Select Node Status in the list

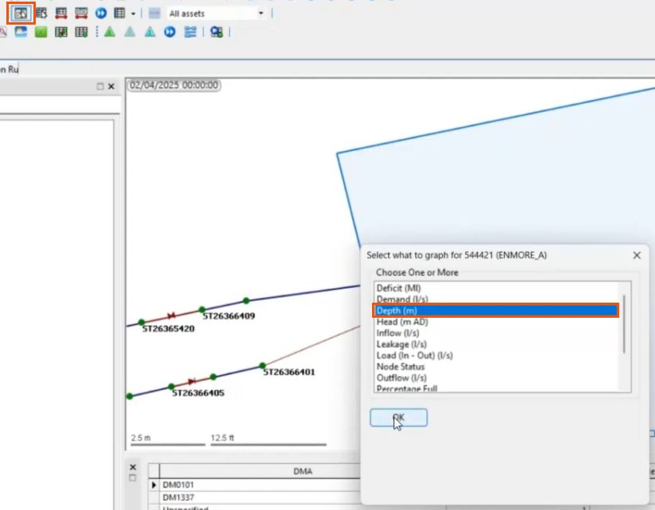pos(400,367)
